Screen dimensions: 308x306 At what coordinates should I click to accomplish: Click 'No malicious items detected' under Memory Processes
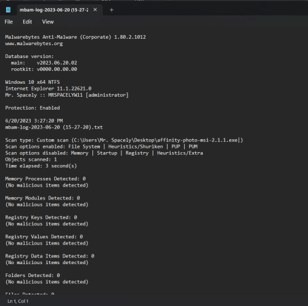[x=47, y=185]
